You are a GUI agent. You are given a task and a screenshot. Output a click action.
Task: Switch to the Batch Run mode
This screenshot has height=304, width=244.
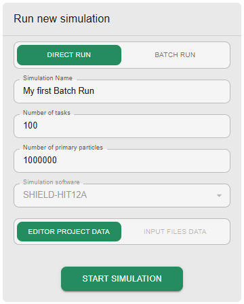tap(175, 55)
